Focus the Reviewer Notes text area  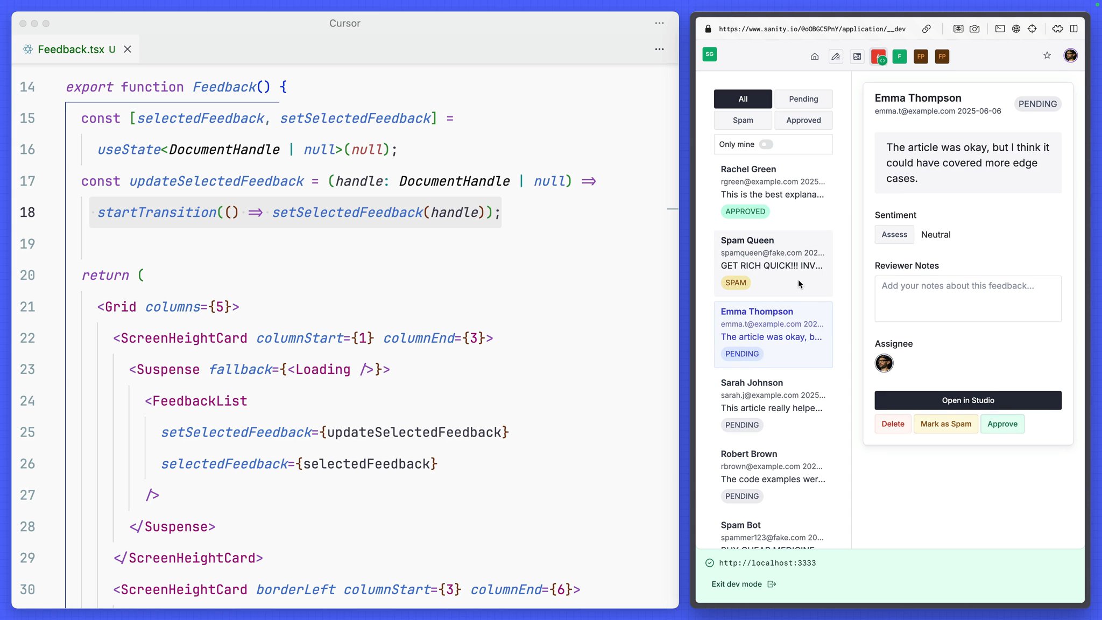[x=968, y=299]
